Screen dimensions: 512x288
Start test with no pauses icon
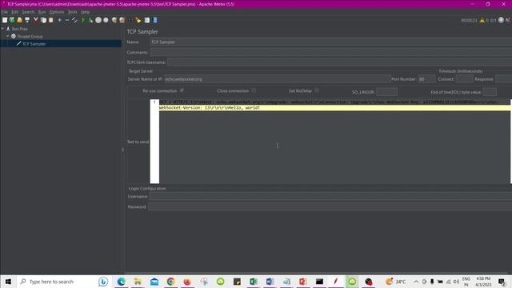[x=90, y=20]
